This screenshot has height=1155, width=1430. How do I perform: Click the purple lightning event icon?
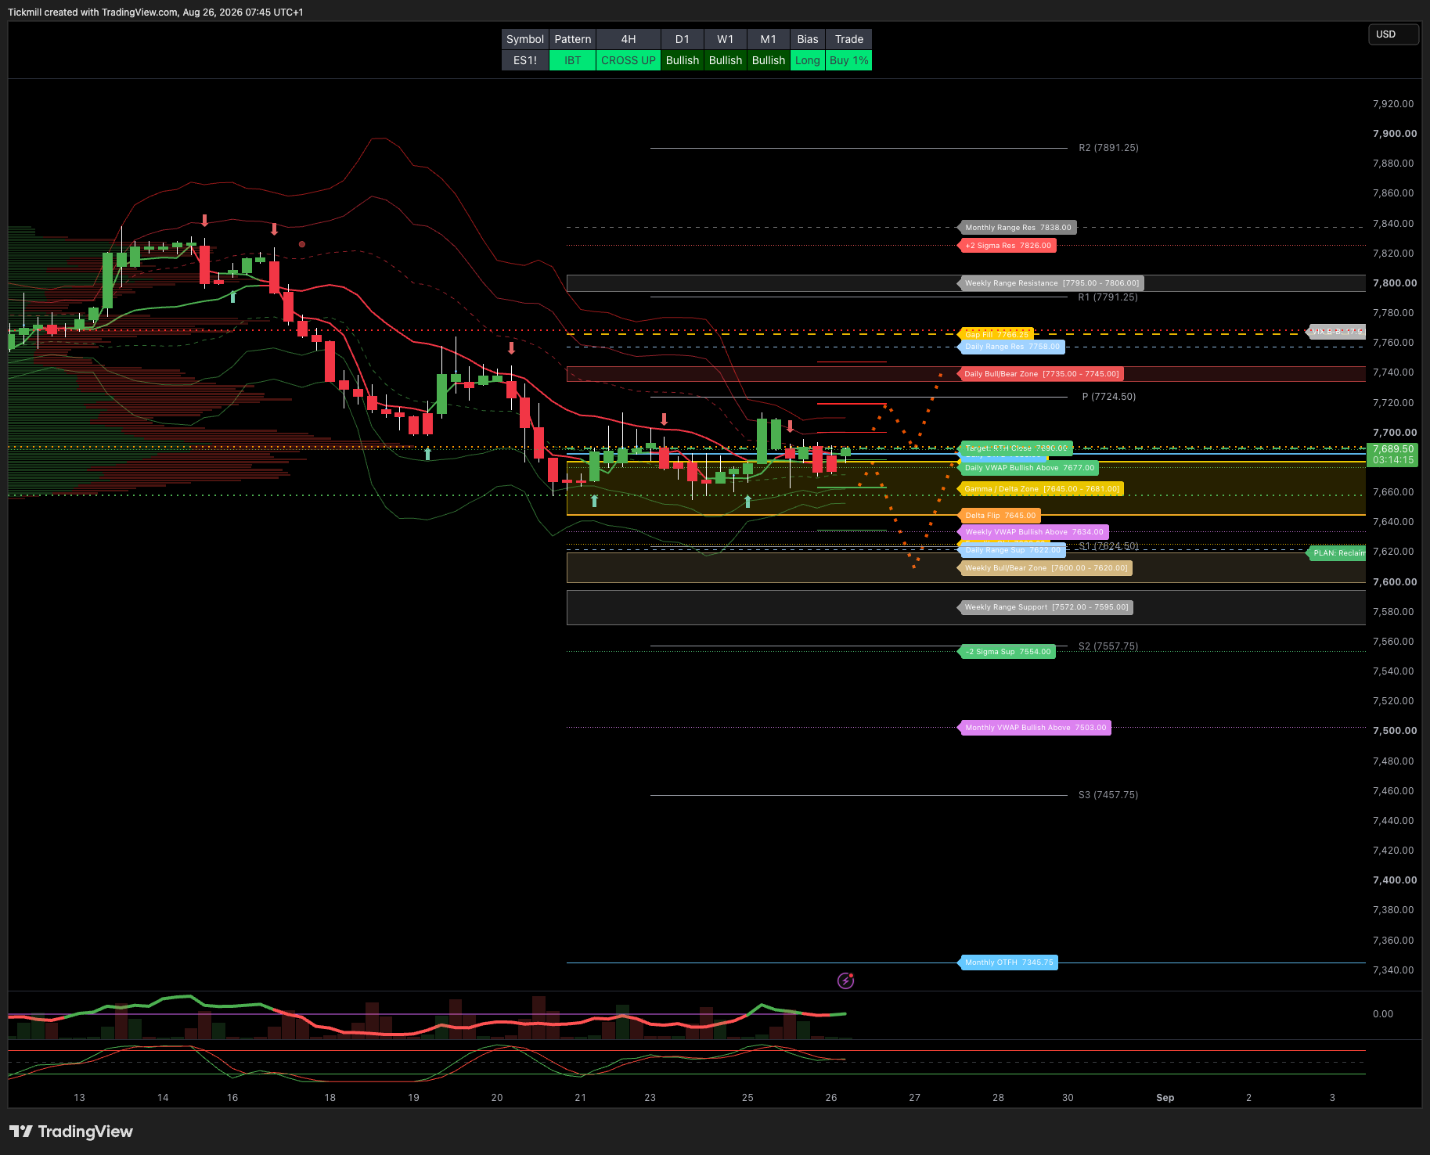coord(845,980)
